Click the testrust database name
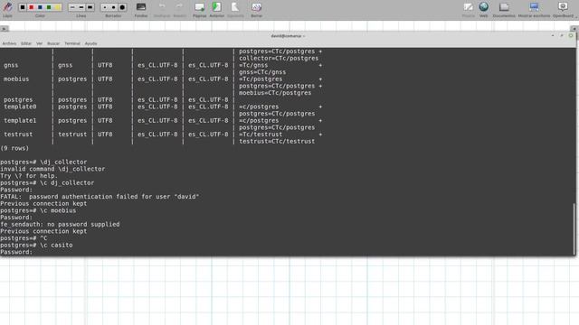Image resolution: width=579 pixels, height=325 pixels. 18,135
